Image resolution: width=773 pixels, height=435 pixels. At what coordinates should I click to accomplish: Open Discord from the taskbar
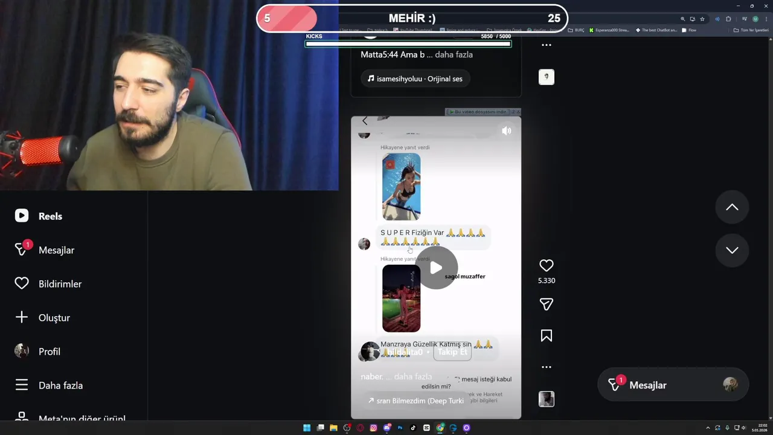click(x=386, y=428)
